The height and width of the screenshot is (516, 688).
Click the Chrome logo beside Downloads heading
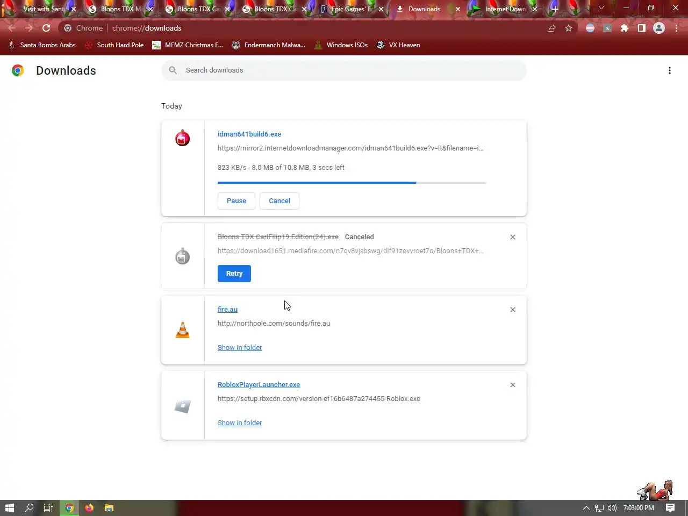18,70
